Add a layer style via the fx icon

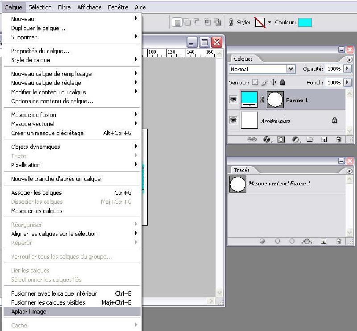click(x=267, y=139)
